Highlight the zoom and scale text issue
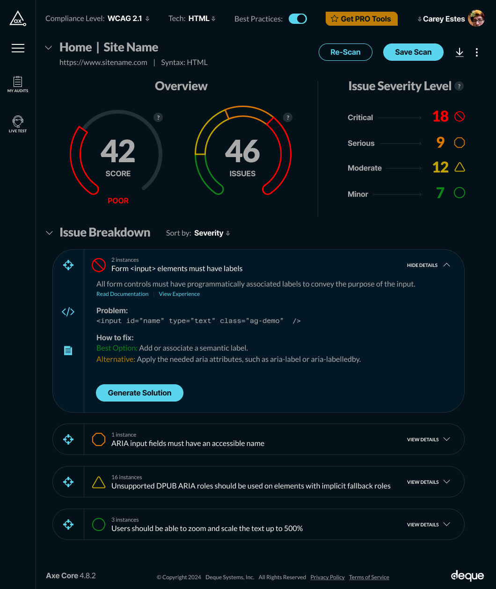The width and height of the screenshot is (496, 589). click(x=68, y=524)
